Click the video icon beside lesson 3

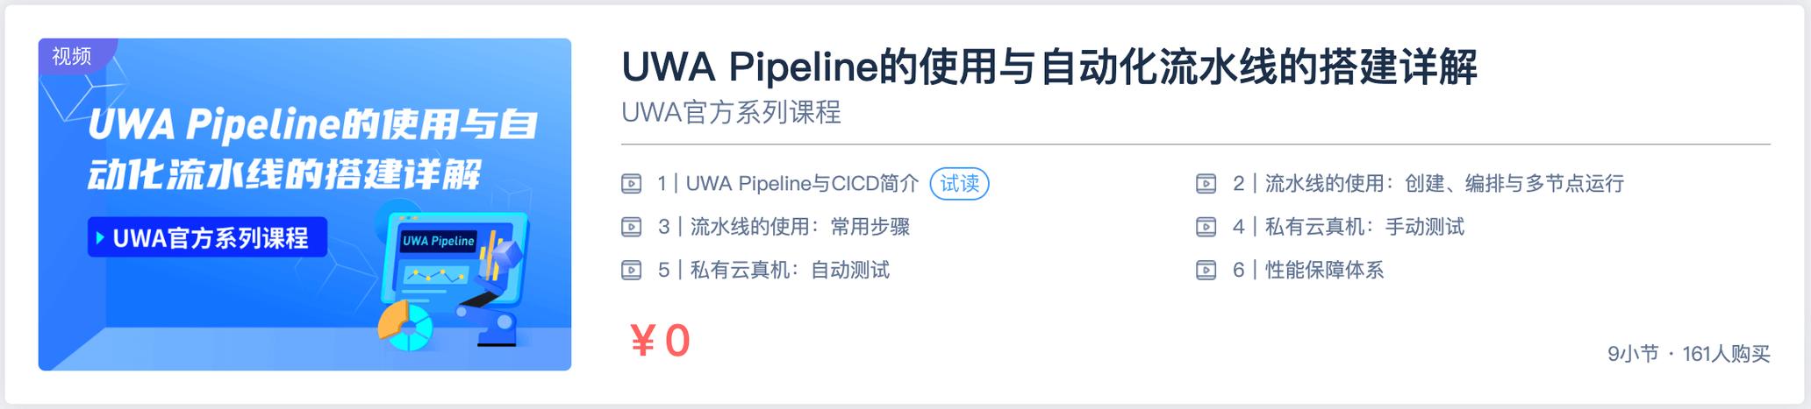[631, 228]
